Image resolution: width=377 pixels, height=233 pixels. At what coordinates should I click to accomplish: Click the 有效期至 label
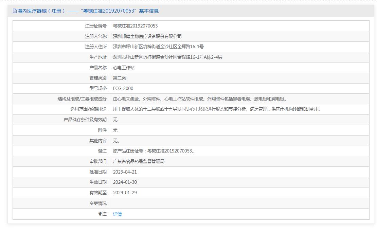coord(98,193)
